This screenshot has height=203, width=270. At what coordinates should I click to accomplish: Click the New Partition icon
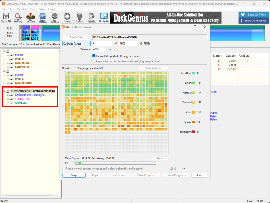coord(55,18)
